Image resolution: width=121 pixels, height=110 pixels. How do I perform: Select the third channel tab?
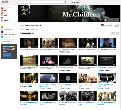[x=33, y=29]
